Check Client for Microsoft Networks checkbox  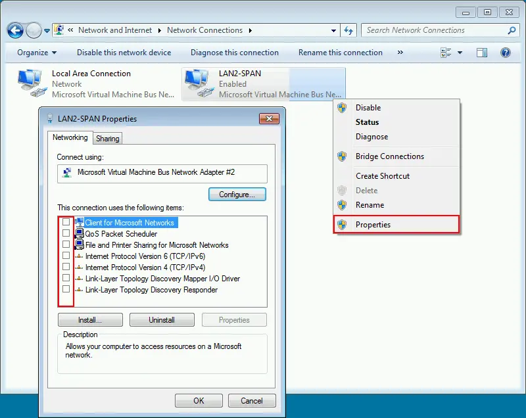coord(66,222)
